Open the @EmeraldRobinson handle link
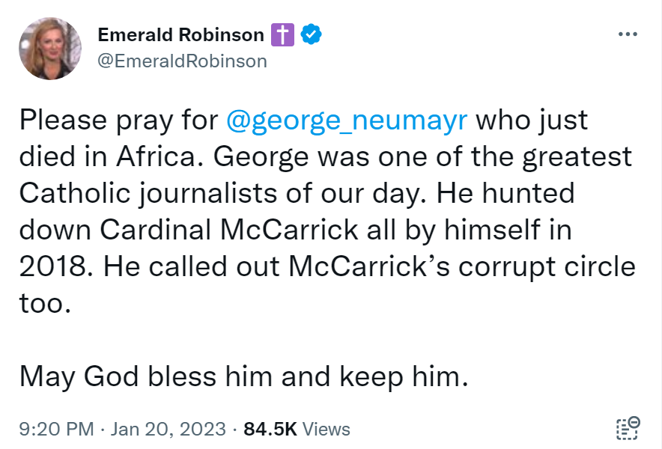Viewport: 662px width, 449px height. 183,61
